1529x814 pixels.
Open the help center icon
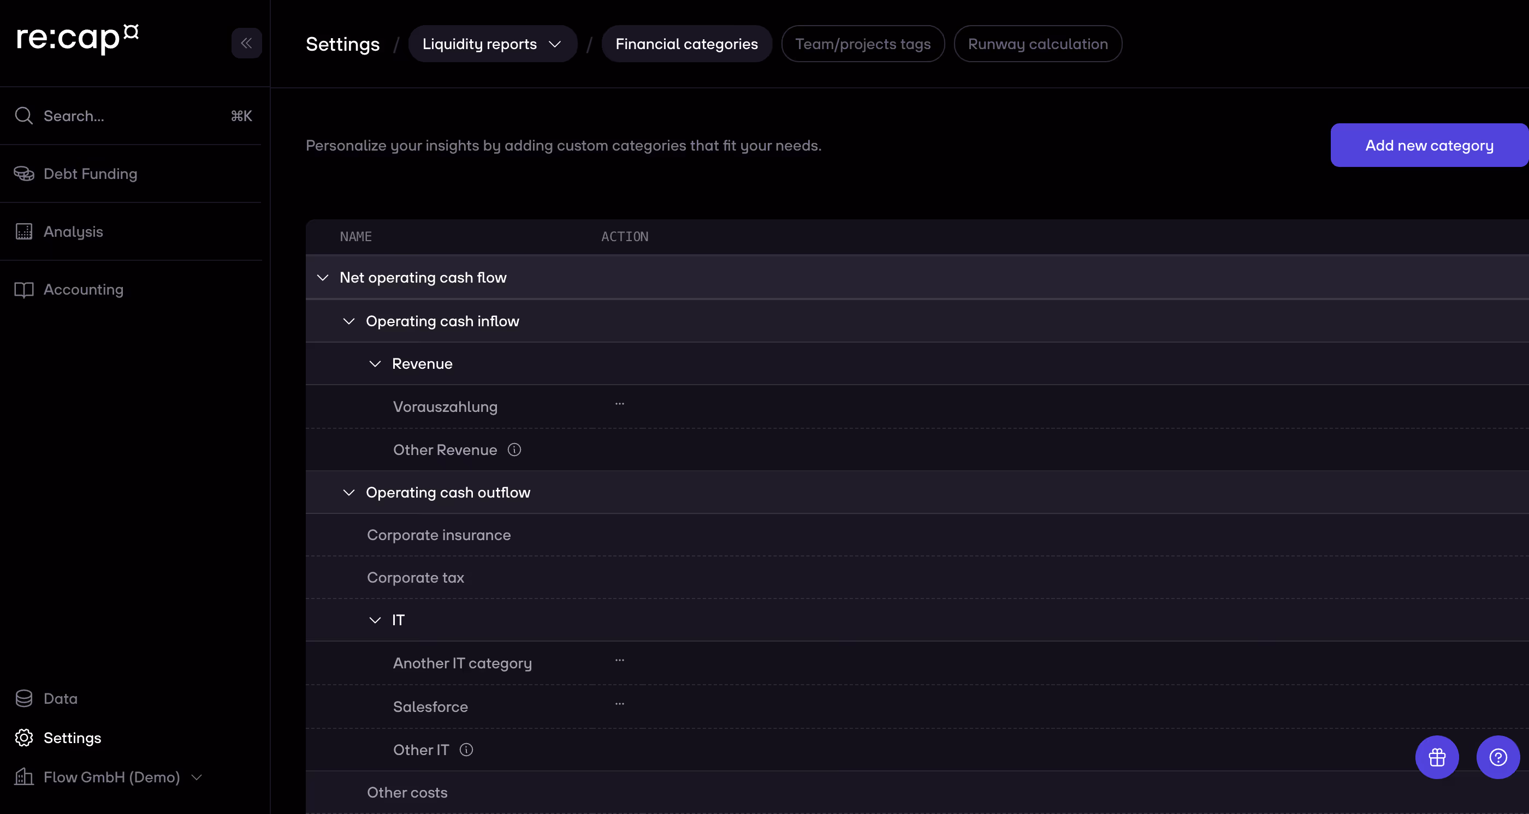coord(1497,757)
